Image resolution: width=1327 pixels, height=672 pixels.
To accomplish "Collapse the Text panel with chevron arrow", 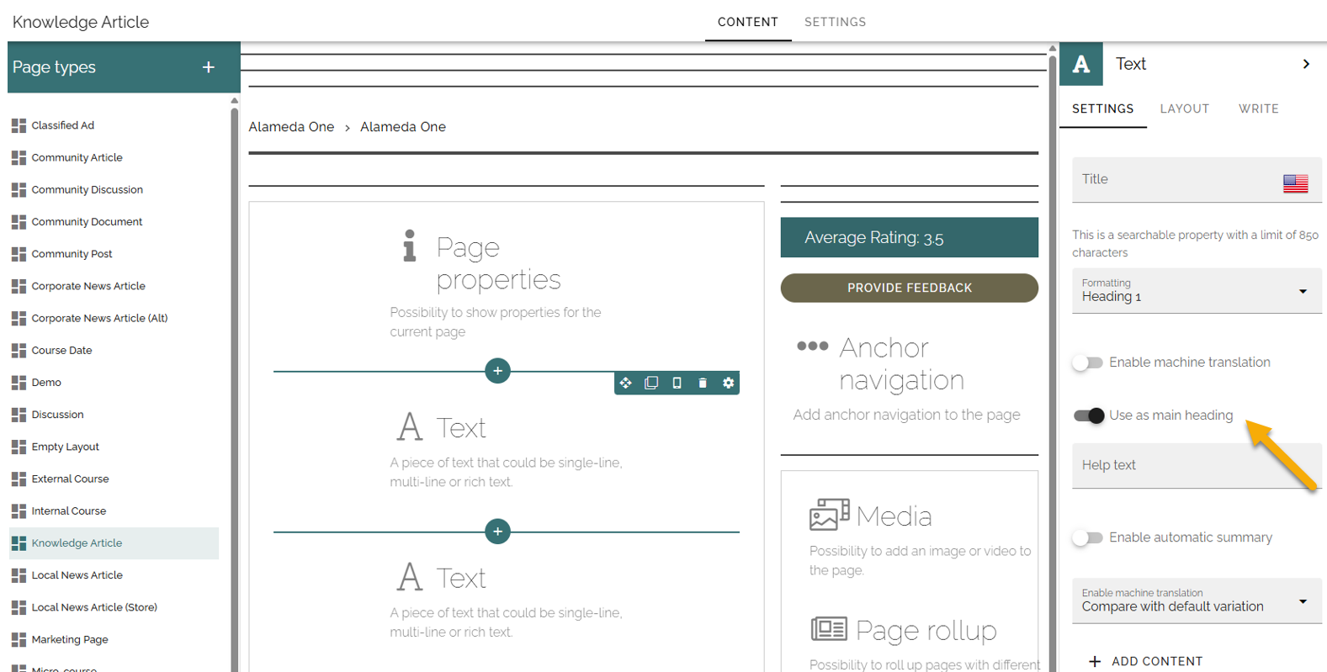I will pyautogui.click(x=1306, y=64).
